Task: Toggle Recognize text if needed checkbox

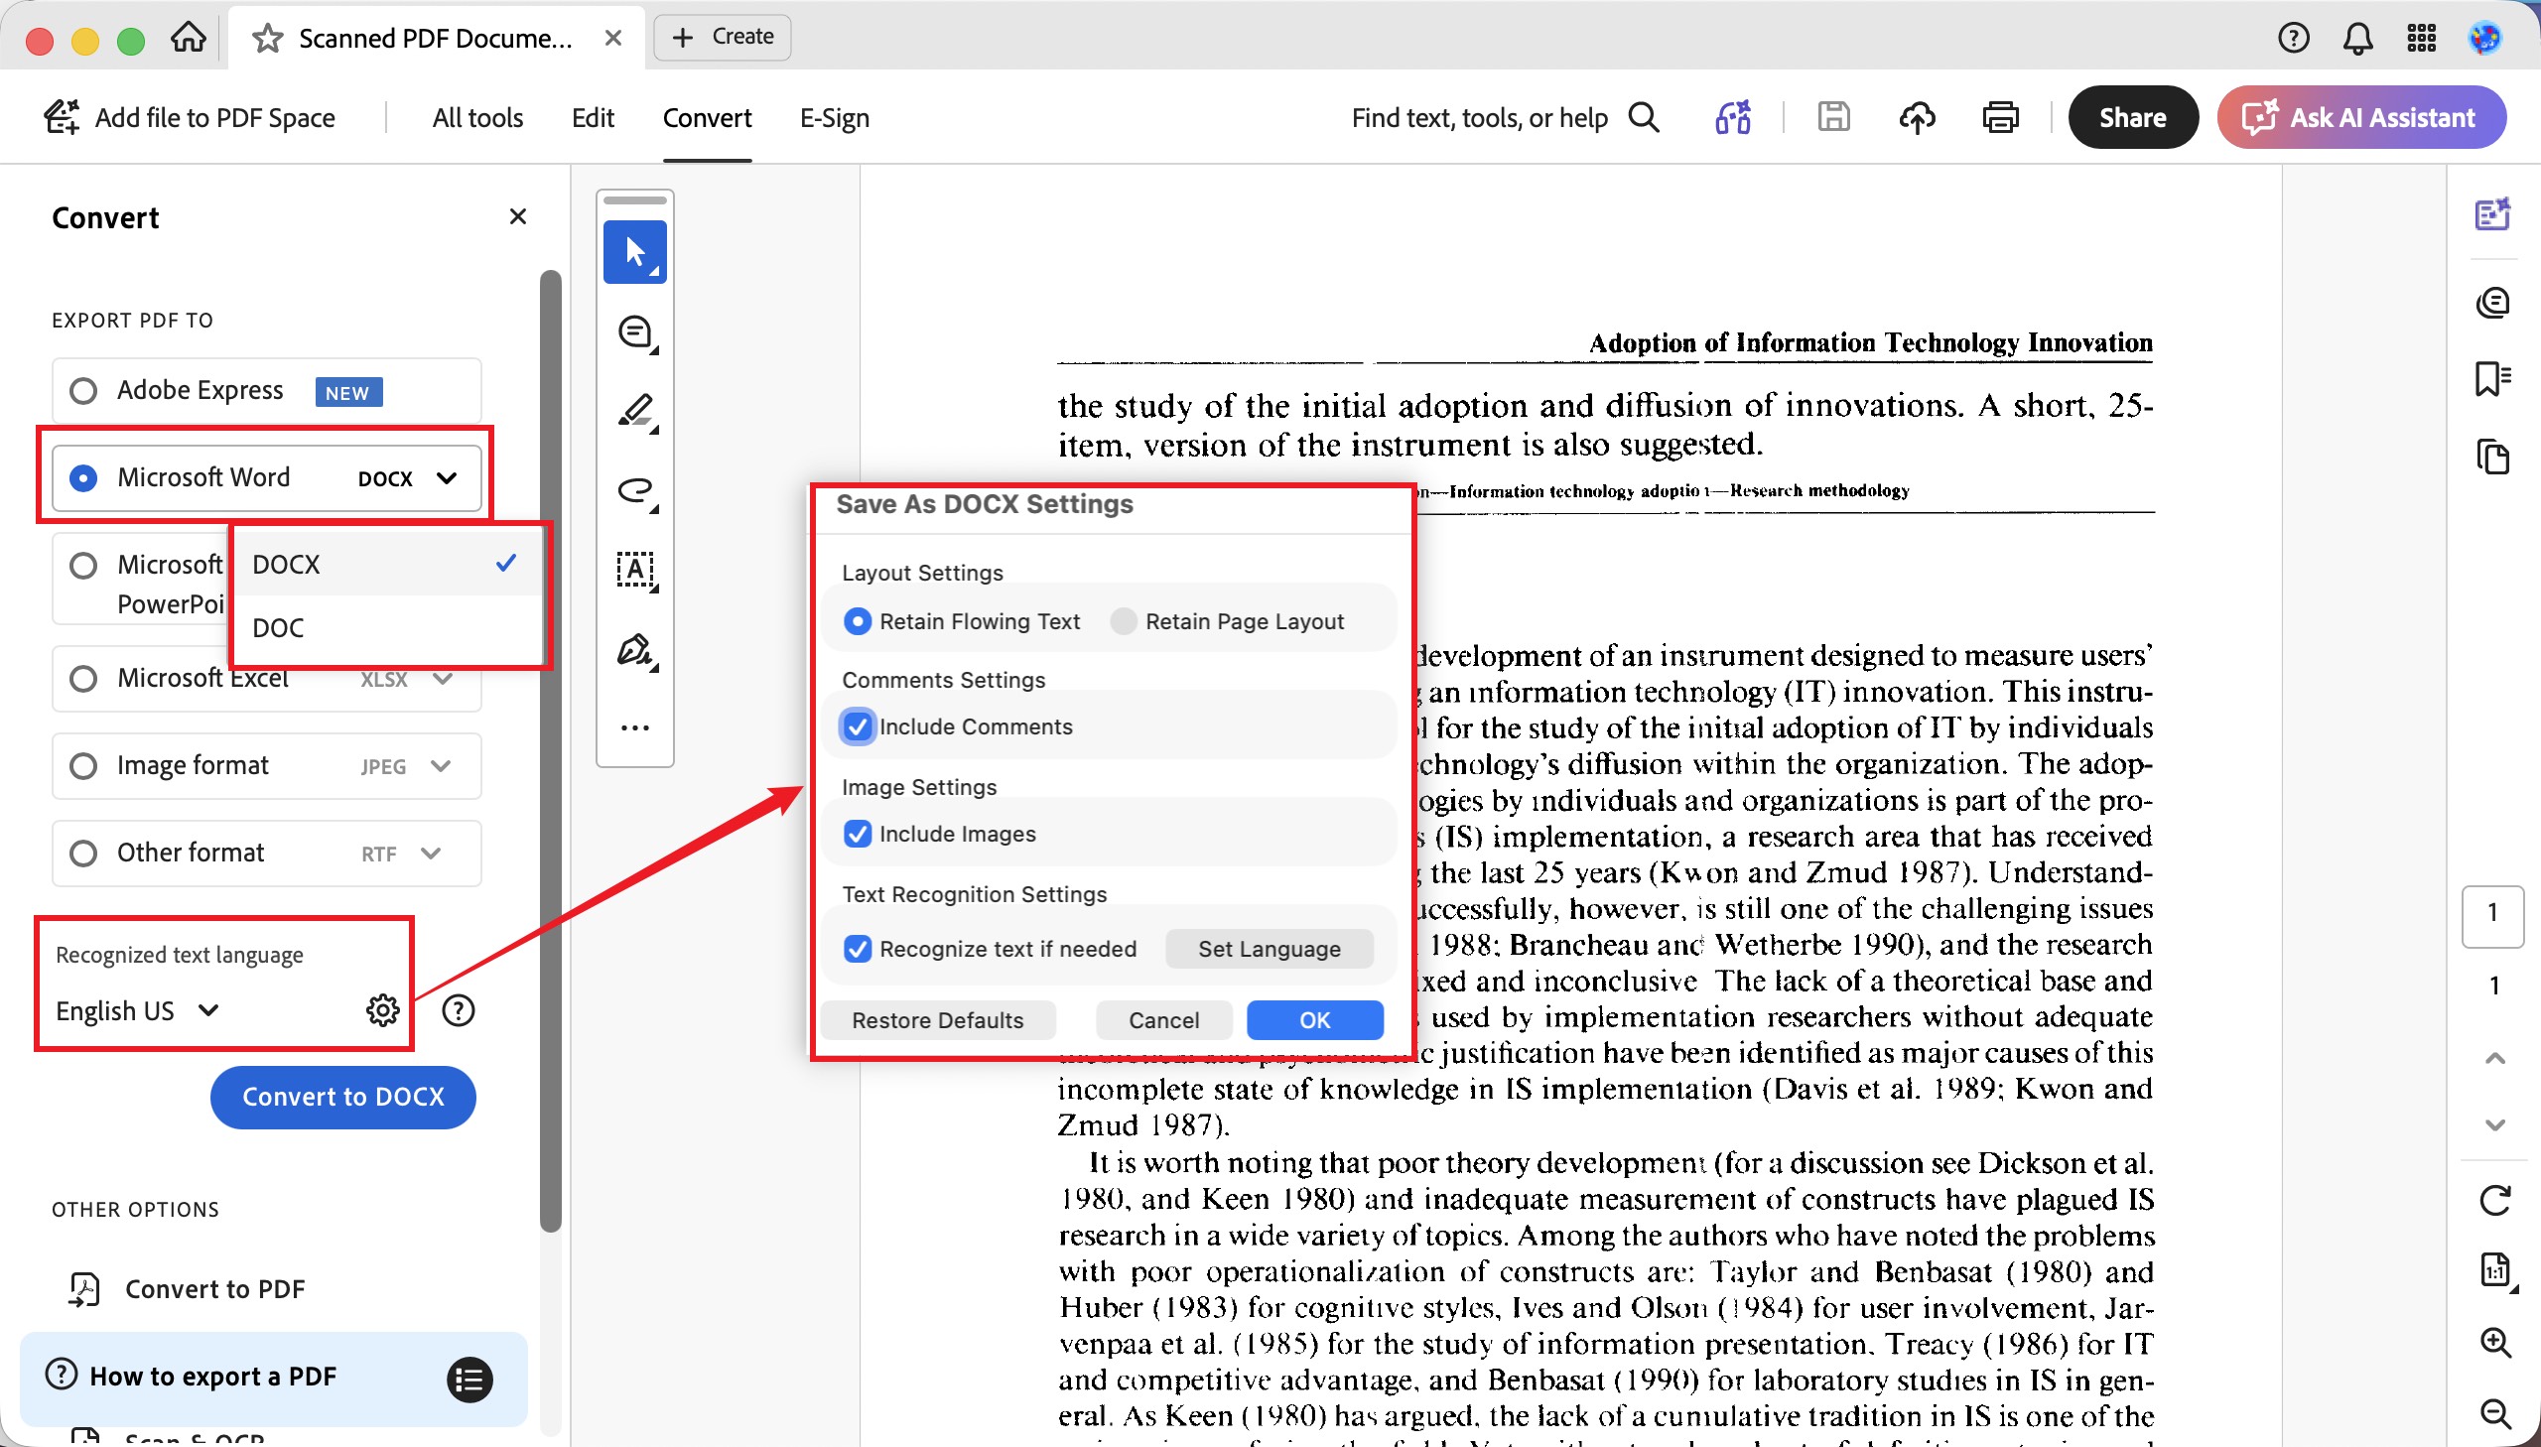Action: (858, 949)
